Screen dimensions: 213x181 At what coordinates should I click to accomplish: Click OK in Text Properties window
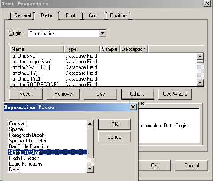[x=154, y=166]
